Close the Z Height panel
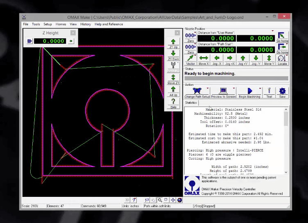 (x=73, y=33)
